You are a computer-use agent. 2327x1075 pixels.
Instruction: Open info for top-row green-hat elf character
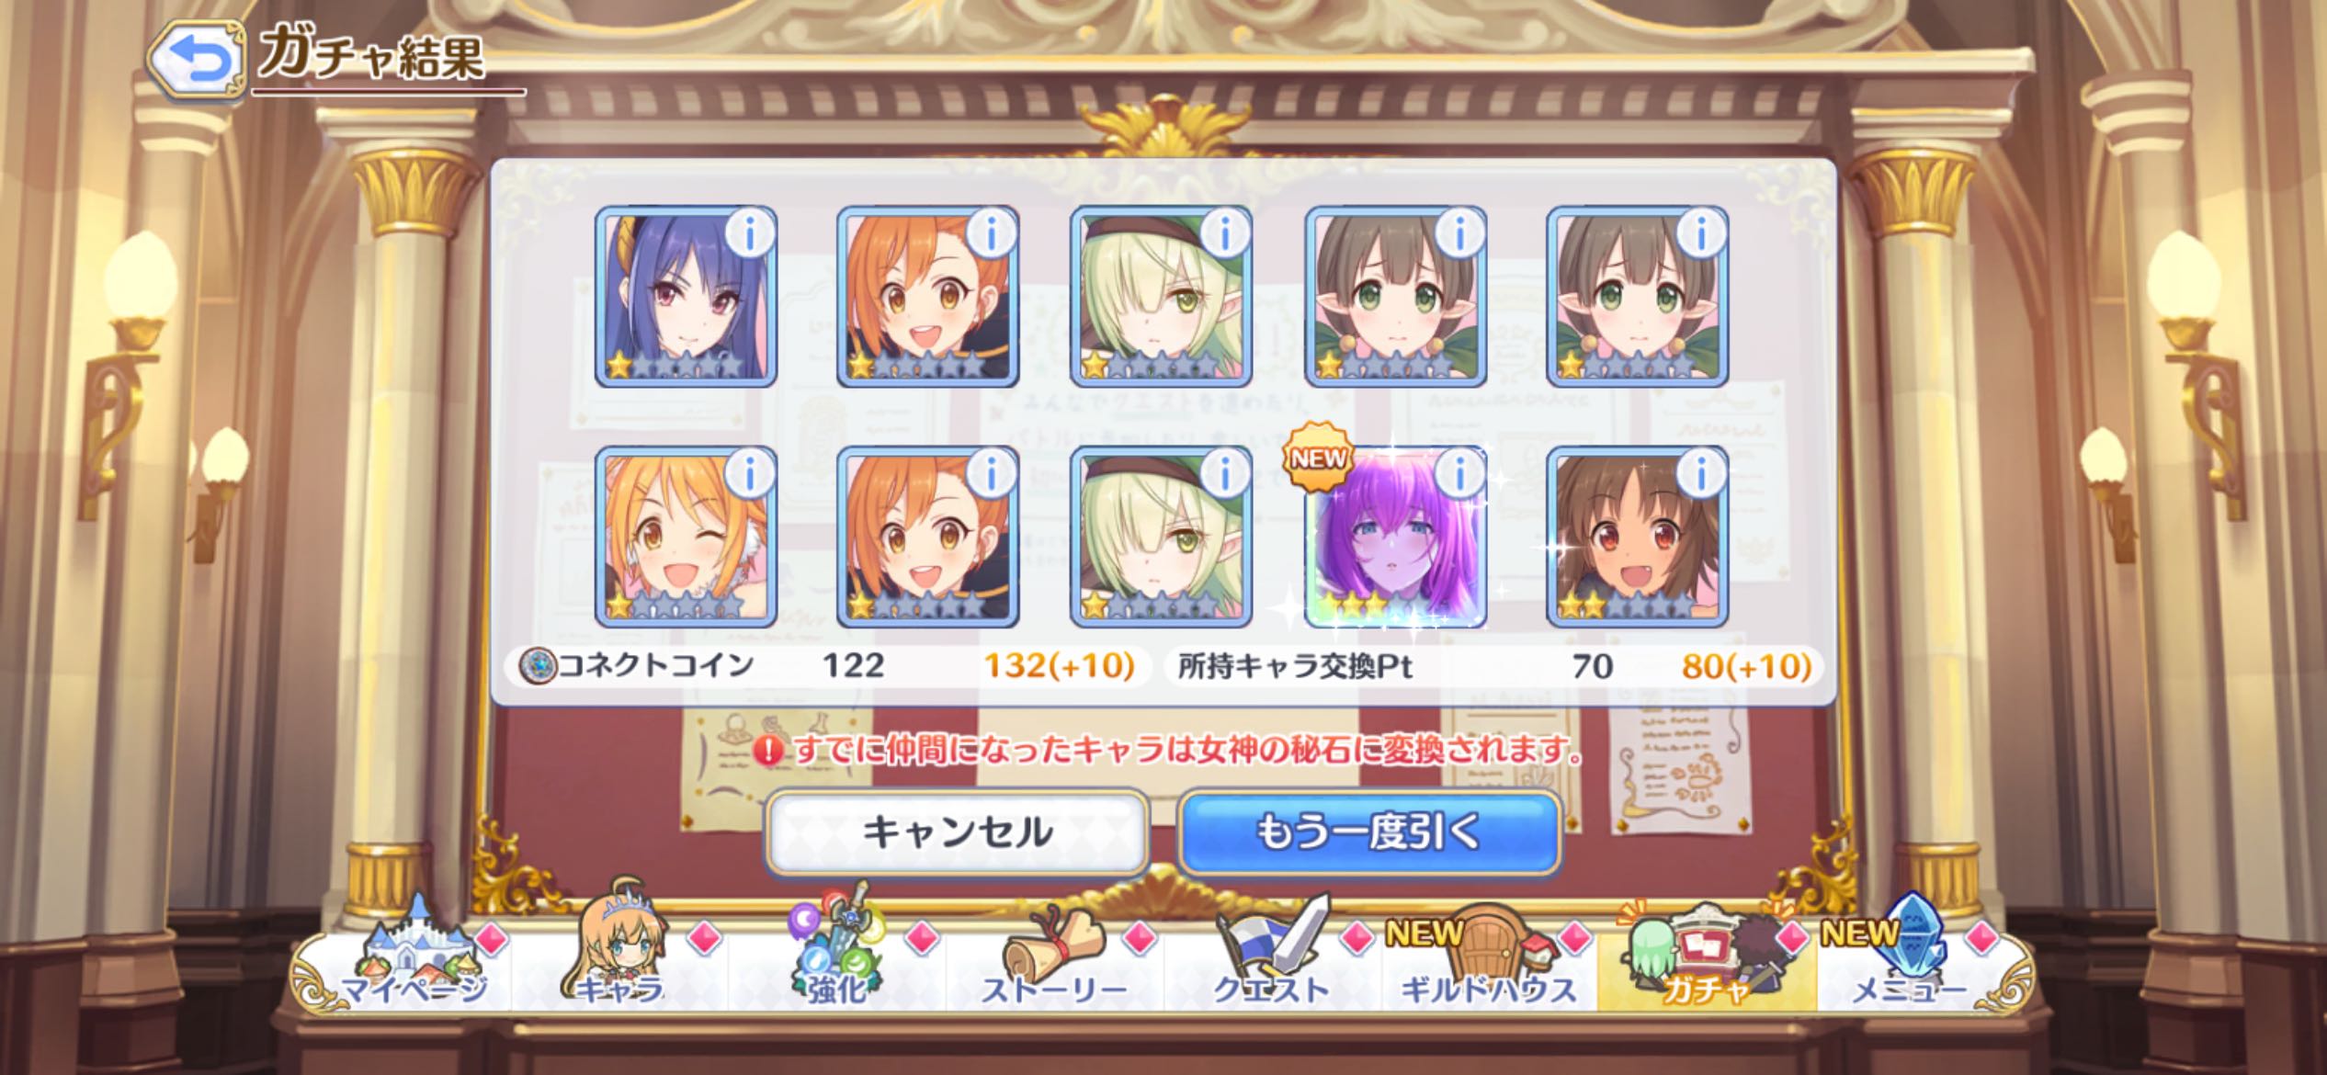[1225, 234]
